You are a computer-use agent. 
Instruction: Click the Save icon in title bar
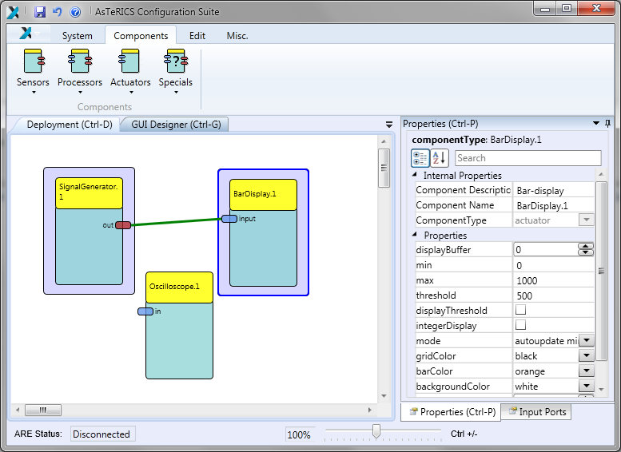[x=40, y=12]
